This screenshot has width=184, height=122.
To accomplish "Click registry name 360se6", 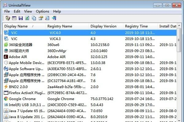I will coord(53,45).
